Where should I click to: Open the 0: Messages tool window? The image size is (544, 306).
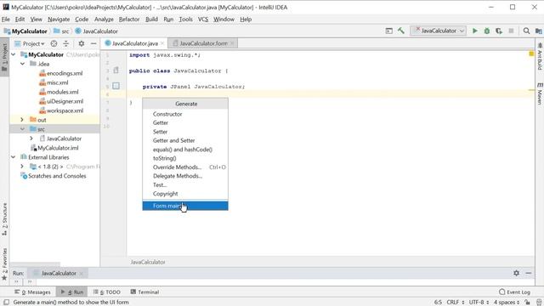point(32,292)
